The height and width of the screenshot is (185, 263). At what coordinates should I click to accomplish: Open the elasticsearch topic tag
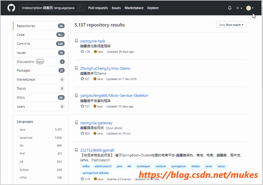103,166
